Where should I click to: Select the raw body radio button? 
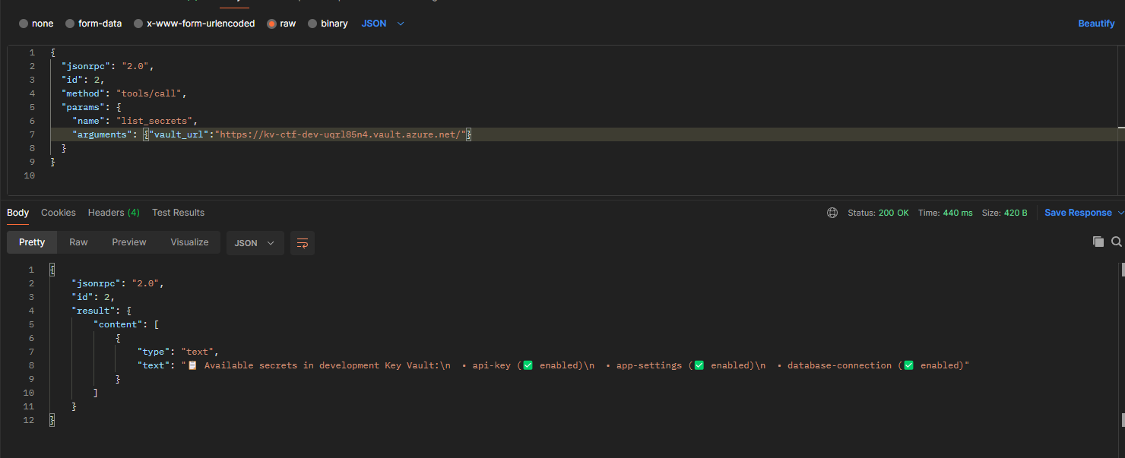[271, 24]
